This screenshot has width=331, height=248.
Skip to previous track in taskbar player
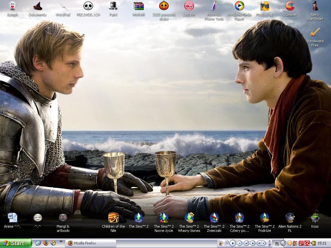[x=246, y=243]
